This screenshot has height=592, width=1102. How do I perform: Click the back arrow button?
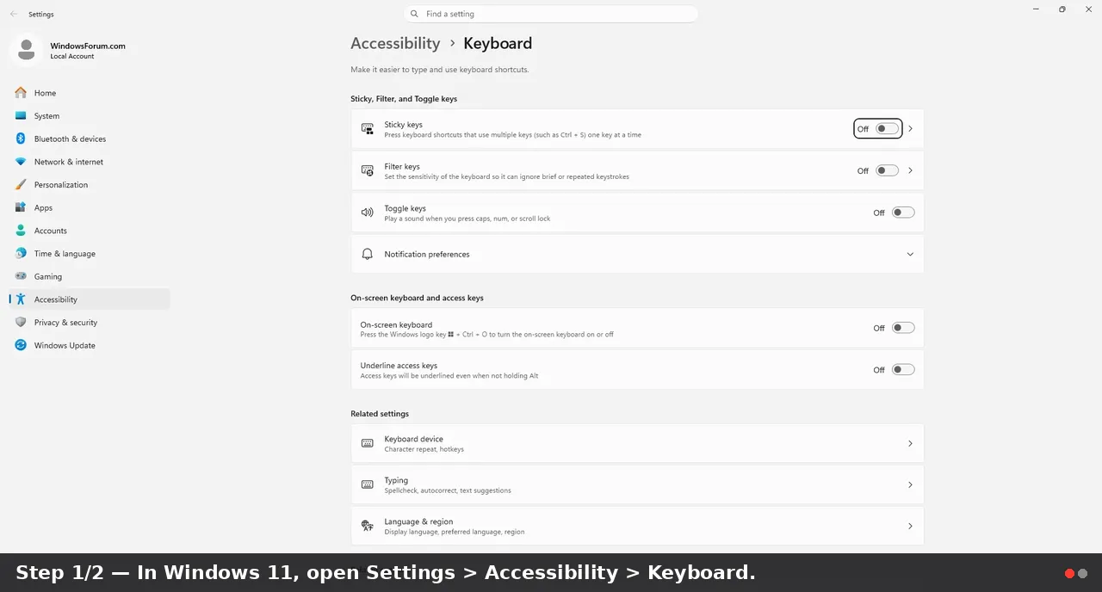13,14
